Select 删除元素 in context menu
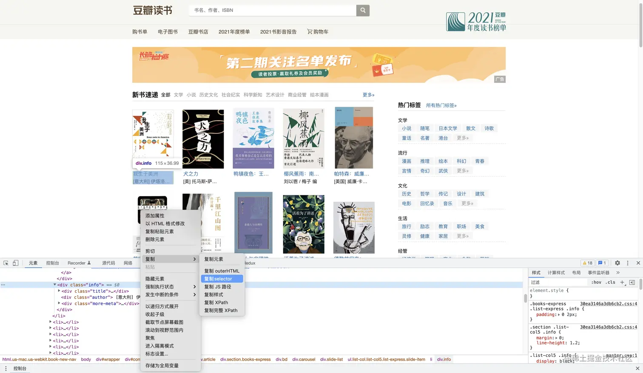Viewport: 643px width, 373px height. 171,240
